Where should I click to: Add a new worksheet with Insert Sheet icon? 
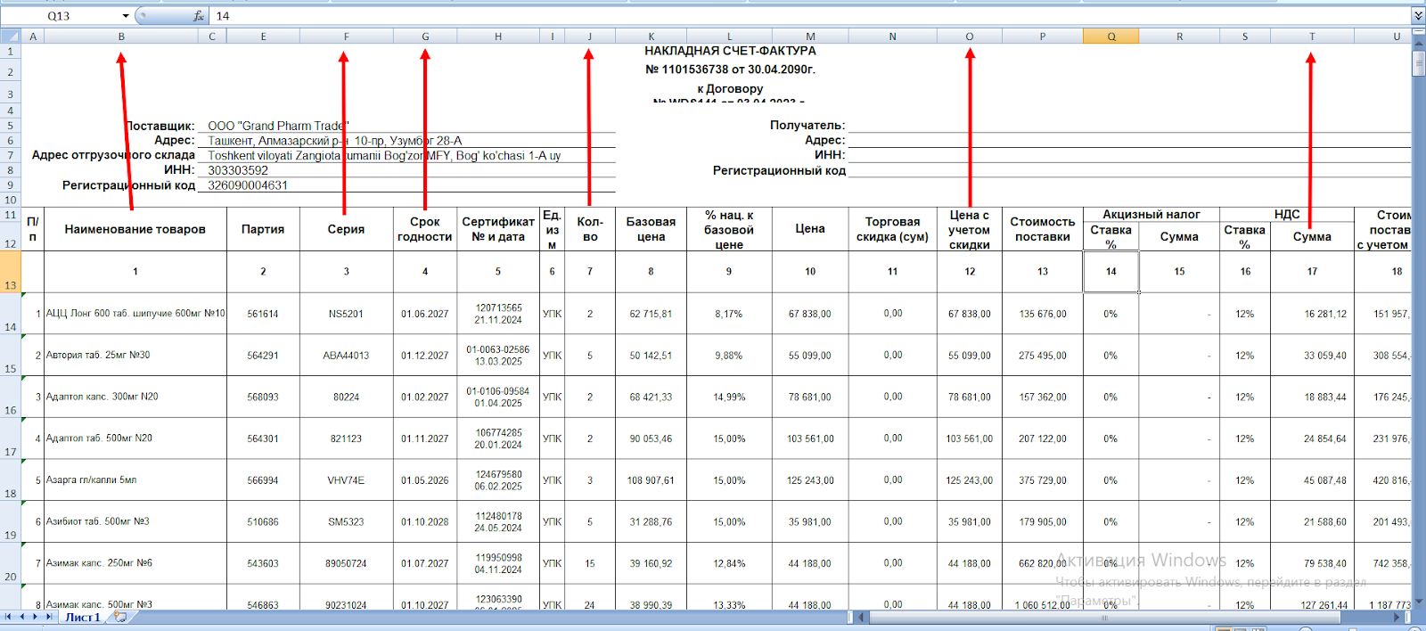119,617
